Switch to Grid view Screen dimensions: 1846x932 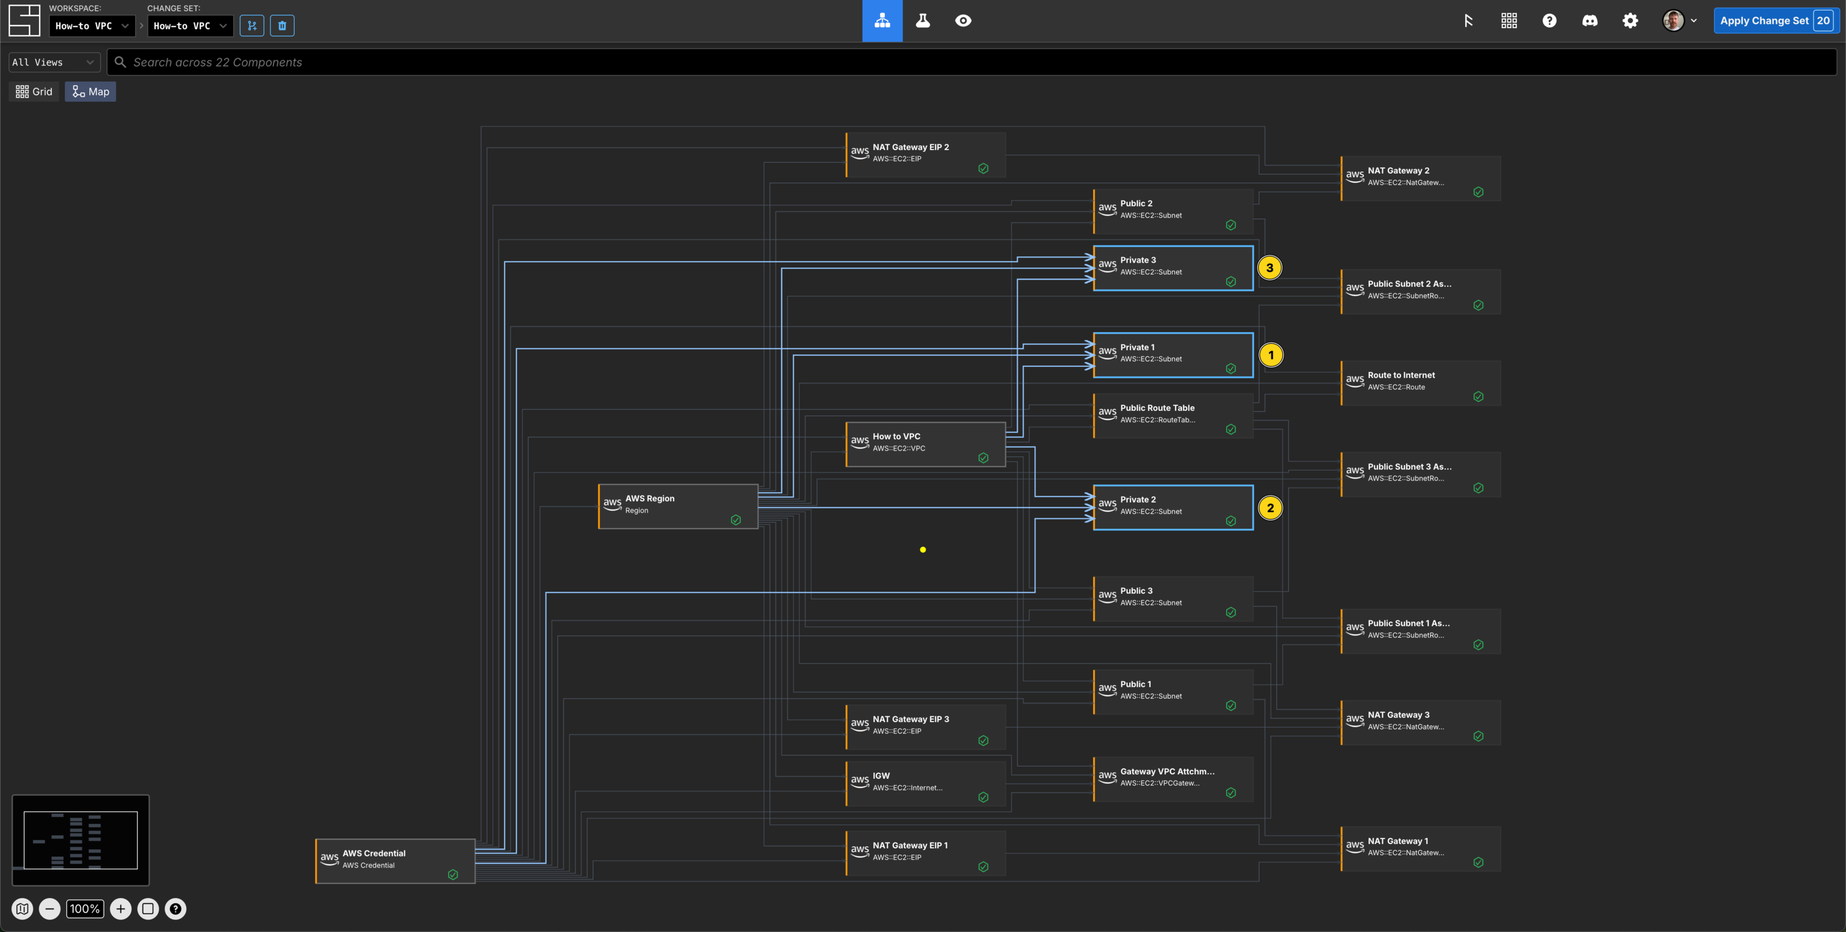pyautogui.click(x=34, y=92)
